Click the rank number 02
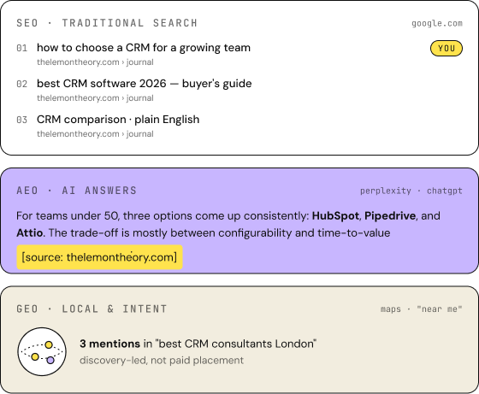 [x=21, y=84]
